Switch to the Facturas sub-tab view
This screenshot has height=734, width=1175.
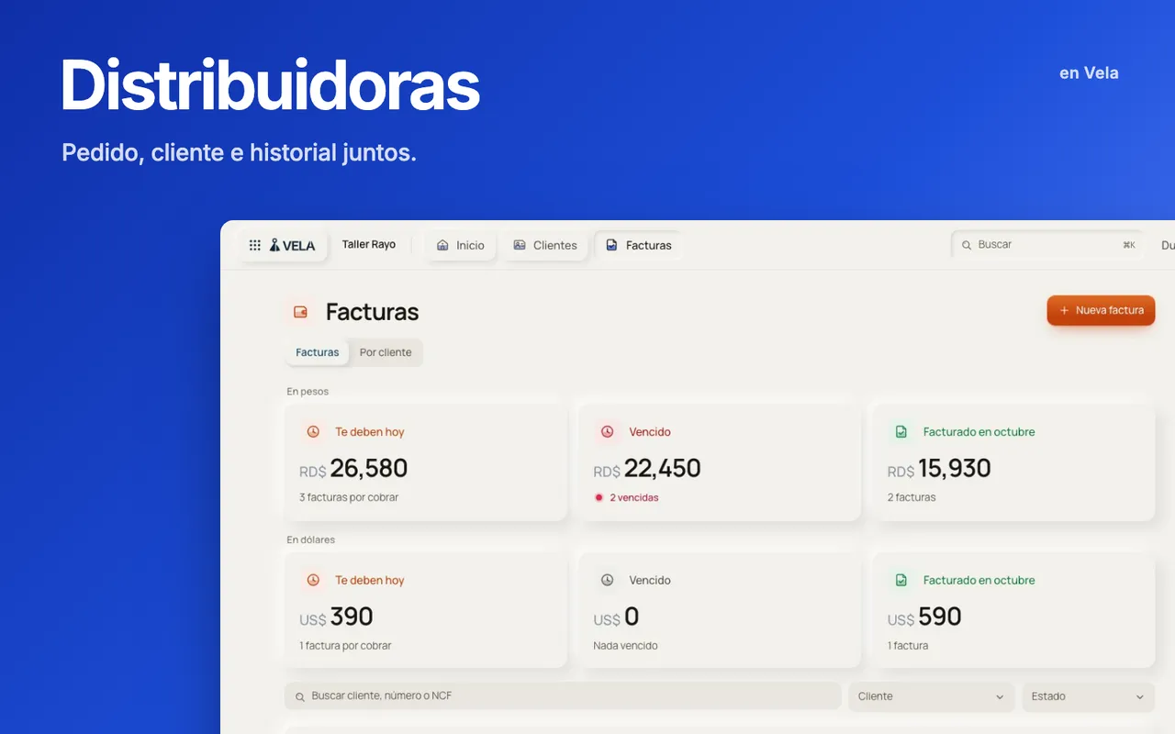(x=318, y=352)
